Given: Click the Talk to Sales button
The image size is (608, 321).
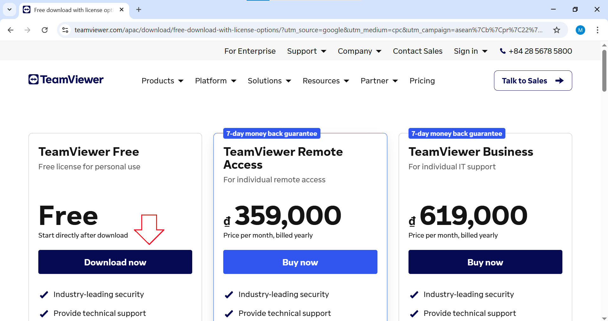Looking at the screenshot, I should [x=533, y=81].
